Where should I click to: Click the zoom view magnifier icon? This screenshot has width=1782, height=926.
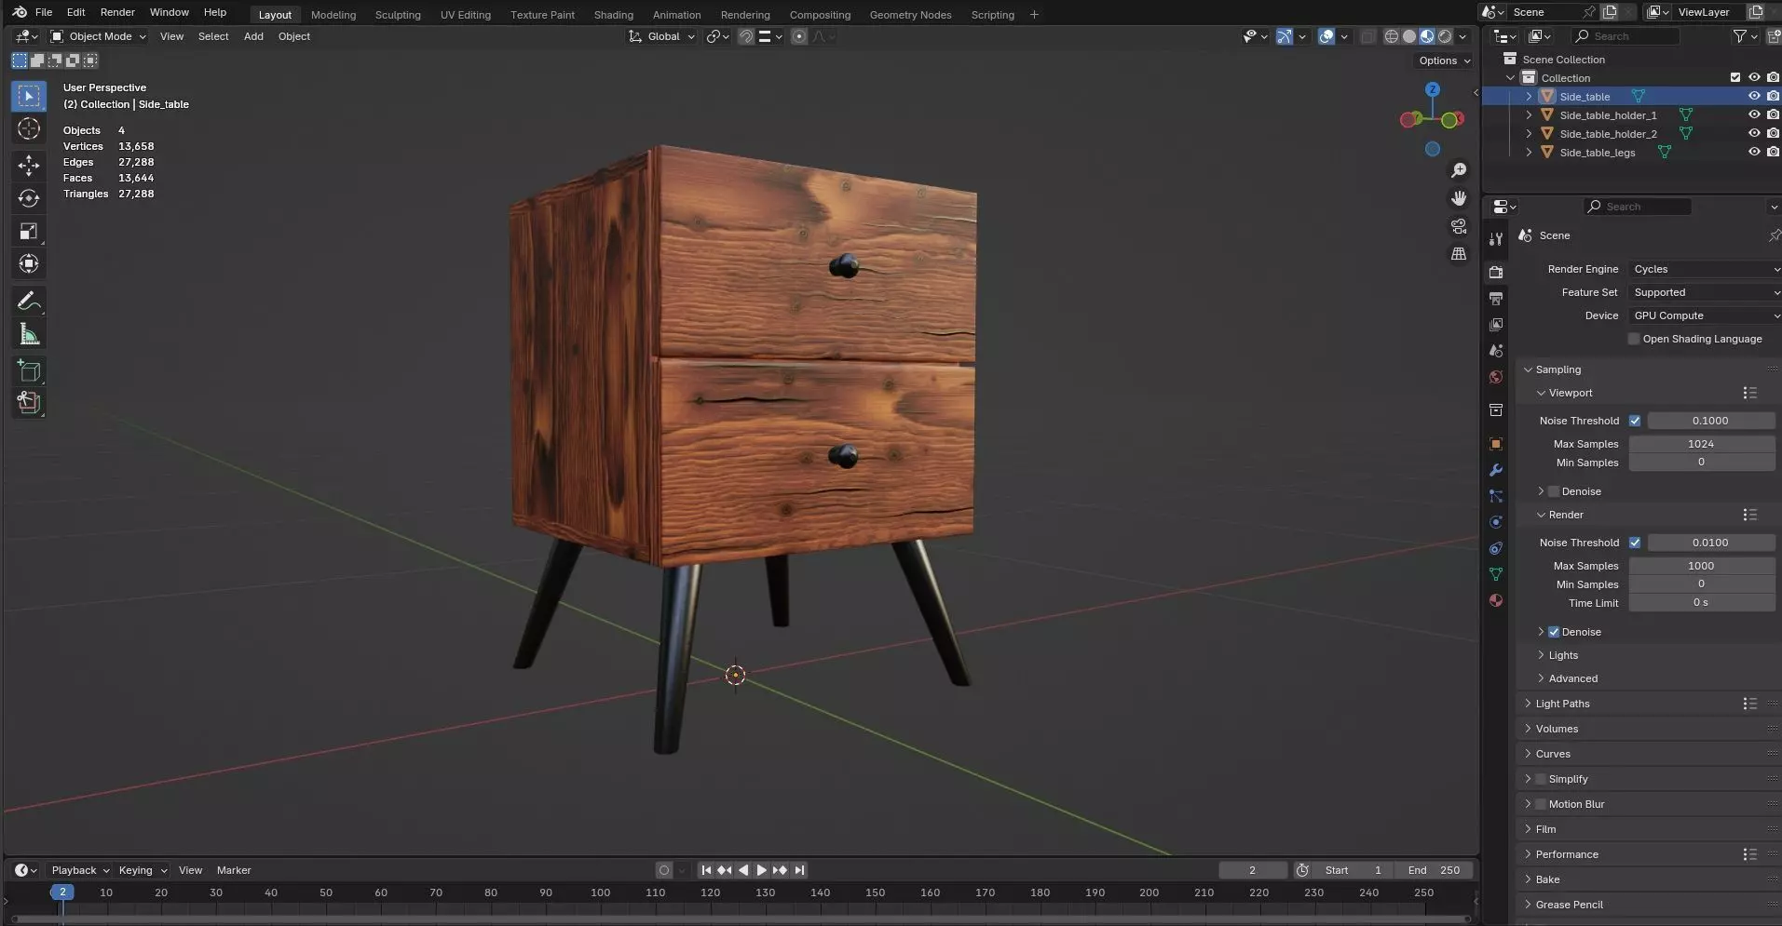(x=1459, y=170)
